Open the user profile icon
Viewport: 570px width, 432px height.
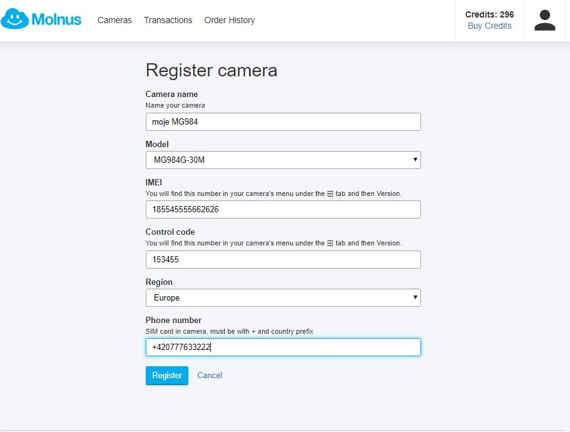[544, 21]
